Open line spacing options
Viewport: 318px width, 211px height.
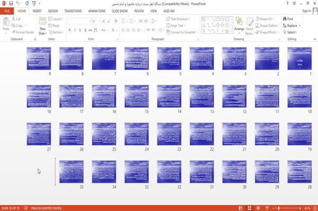tap(154, 21)
